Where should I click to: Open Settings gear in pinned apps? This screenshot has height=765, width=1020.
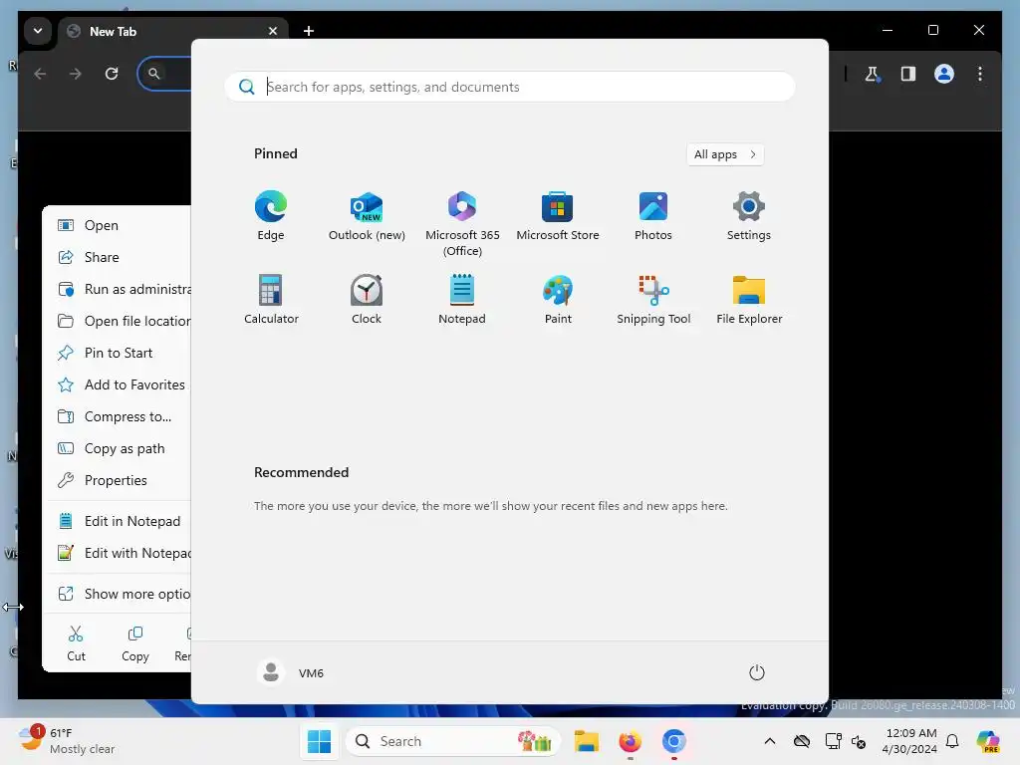tap(749, 216)
